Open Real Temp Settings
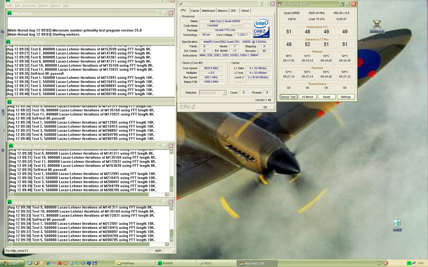Image resolution: width=428 pixels, height=267 pixels. pyautogui.click(x=346, y=97)
